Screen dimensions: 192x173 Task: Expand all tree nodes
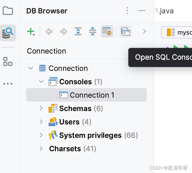pyautogui.click(x=78, y=31)
